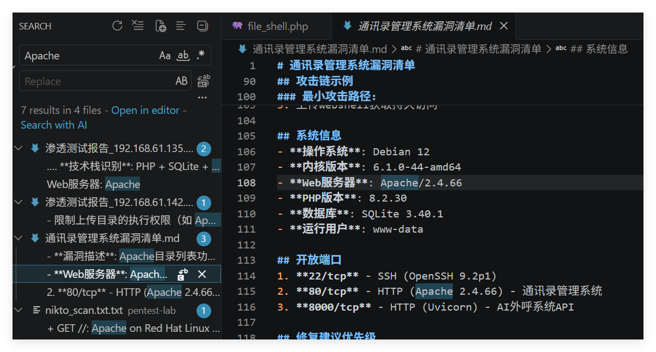
Task: Jump to sticky heading '# 通讯录管理系统漏洞清单'
Action: click(346, 65)
